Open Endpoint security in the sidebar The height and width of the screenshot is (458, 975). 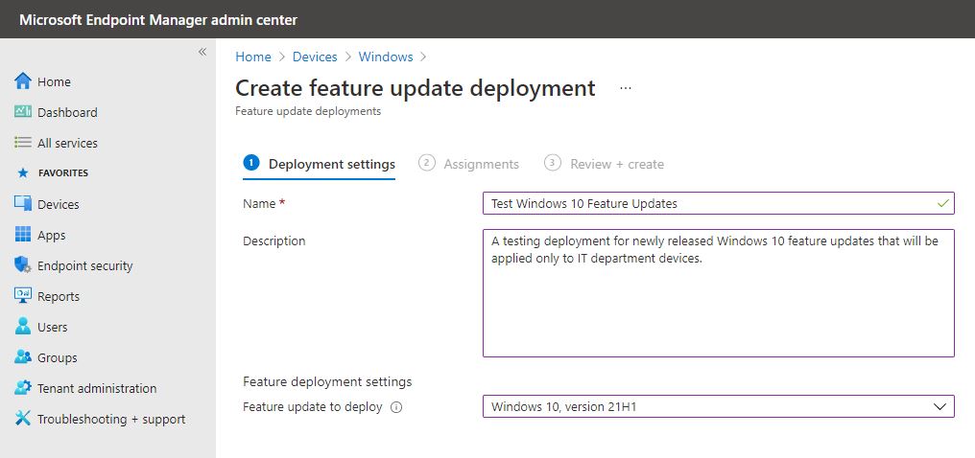[x=84, y=265]
